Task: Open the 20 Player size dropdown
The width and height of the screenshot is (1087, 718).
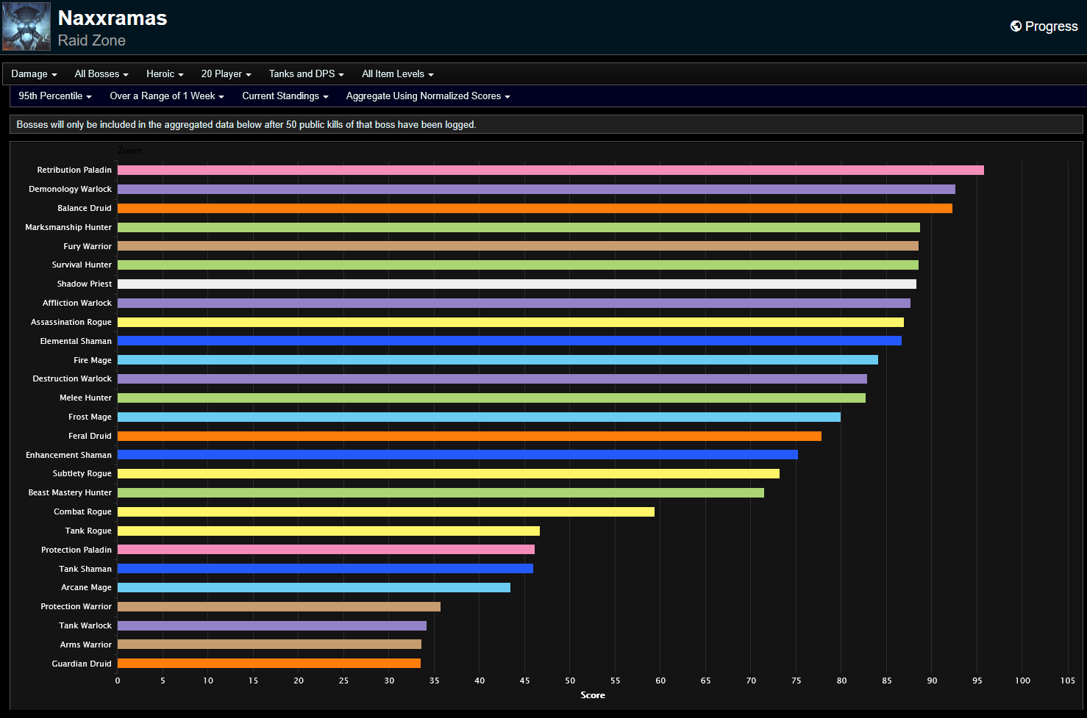Action: pos(225,73)
